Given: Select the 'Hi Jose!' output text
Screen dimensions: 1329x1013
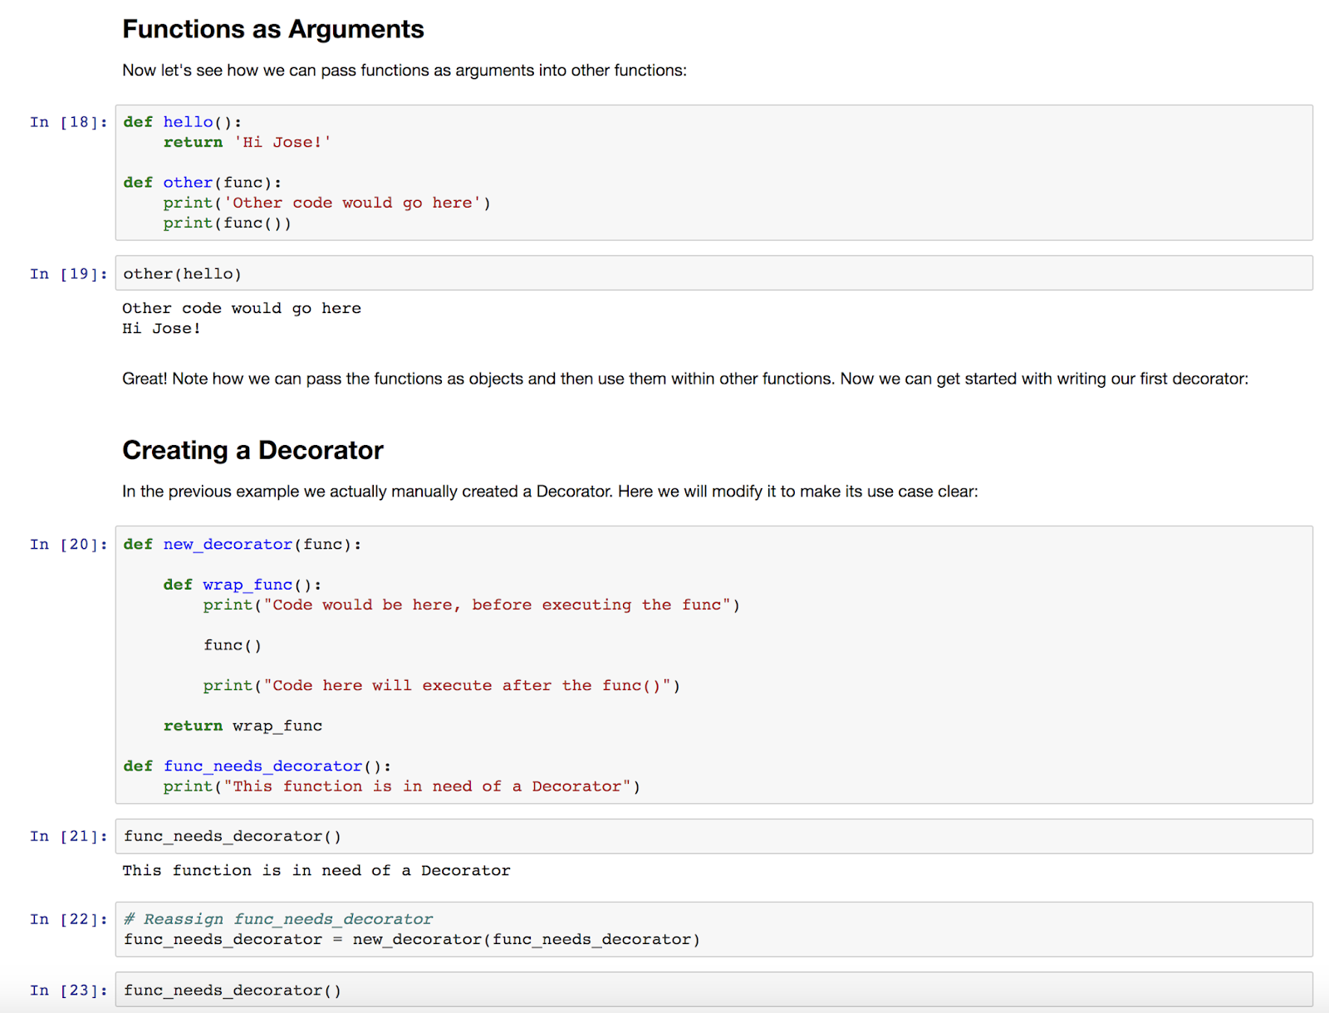Looking at the screenshot, I should click(160, 328).
